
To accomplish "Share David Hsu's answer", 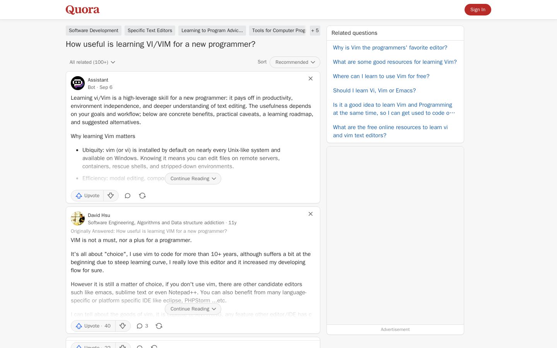I will pos(159,326).
